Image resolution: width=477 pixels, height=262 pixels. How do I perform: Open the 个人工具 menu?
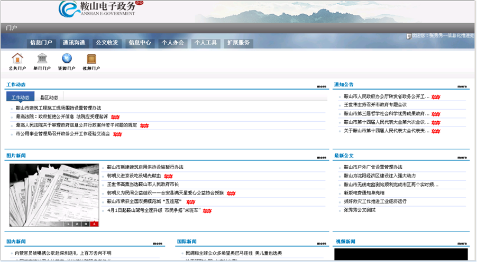click(x=205, y=43)
